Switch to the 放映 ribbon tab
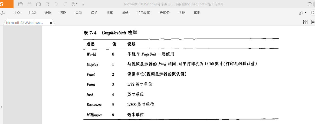 (182, 13)
